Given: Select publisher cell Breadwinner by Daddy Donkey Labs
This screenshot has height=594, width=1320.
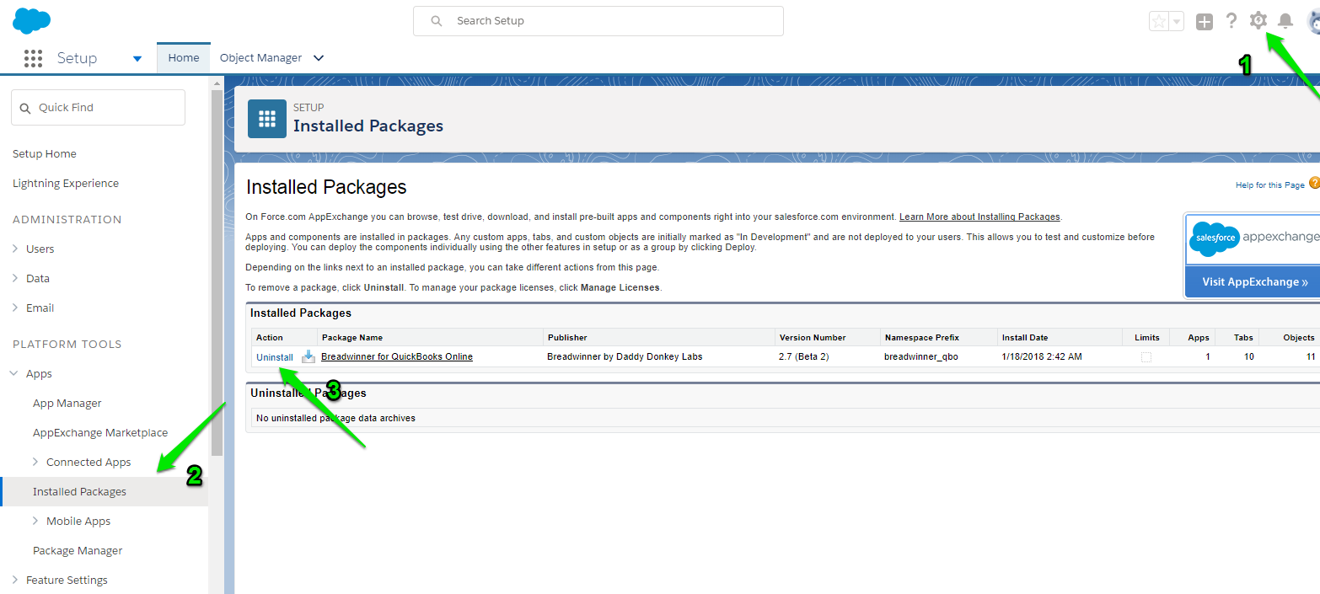Looking at the screenshot, I should coord(625,356).
